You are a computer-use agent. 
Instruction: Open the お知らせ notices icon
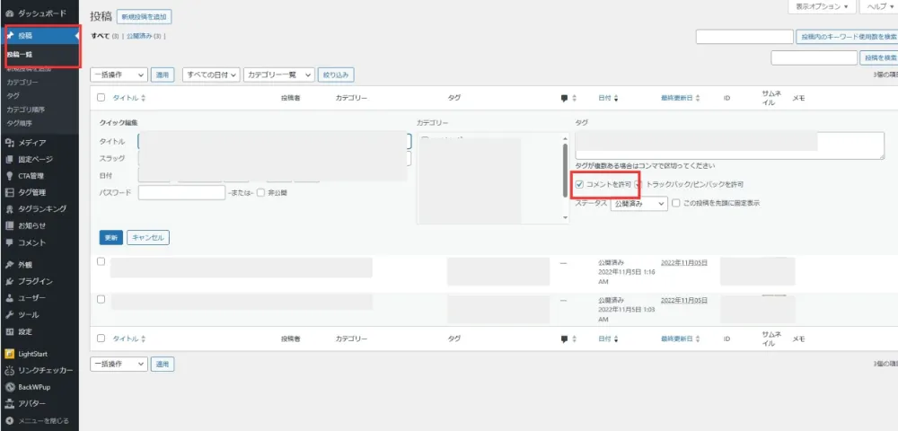9,226
